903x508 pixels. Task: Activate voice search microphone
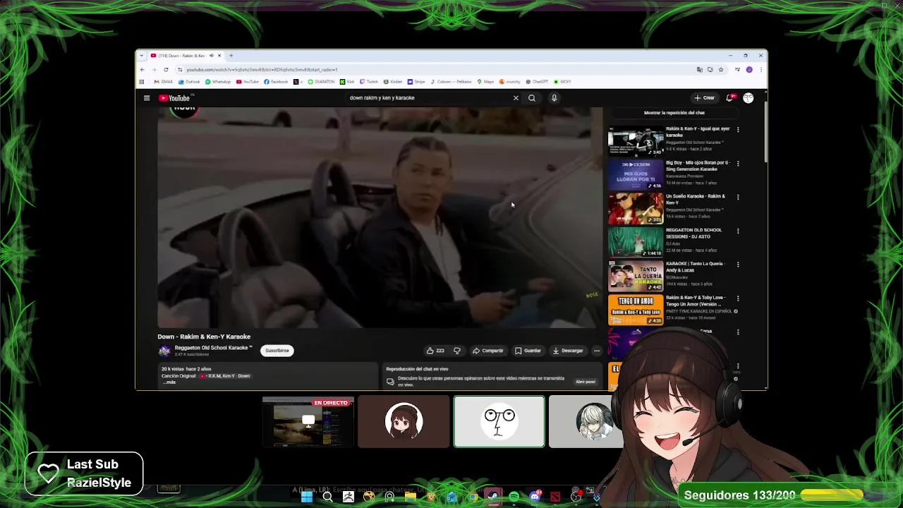(554, 98)
